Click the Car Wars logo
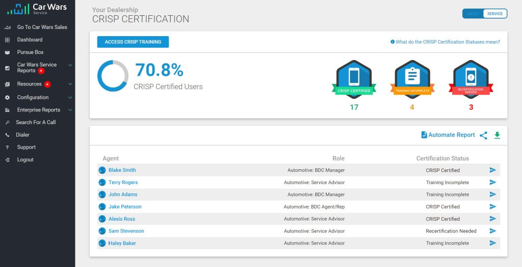Image resolution: width=522 pixels, height=267 pixels. pyautogui.click(x=37, y=9)
